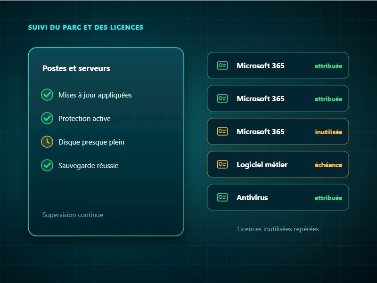Click the text "Sauvegarde réussie"
Image resolution: width=377 pixels, height=283 pixels.
coord(89,166)
